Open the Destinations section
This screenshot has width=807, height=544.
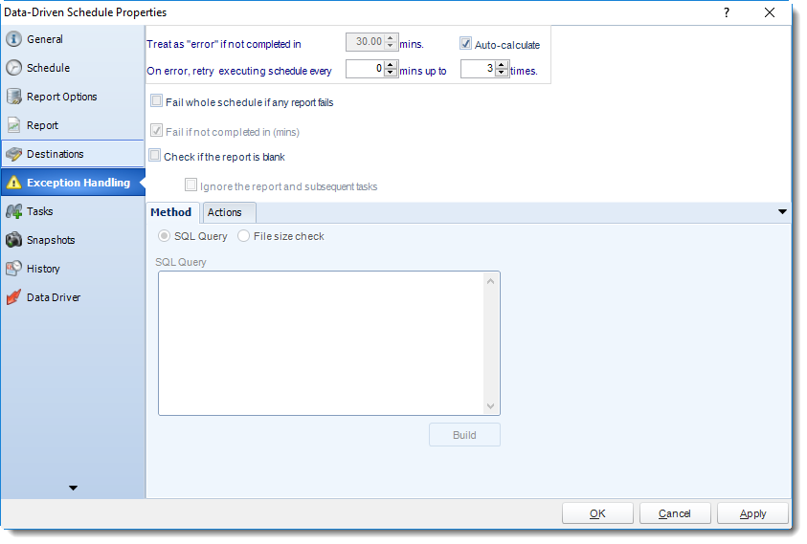72,154
